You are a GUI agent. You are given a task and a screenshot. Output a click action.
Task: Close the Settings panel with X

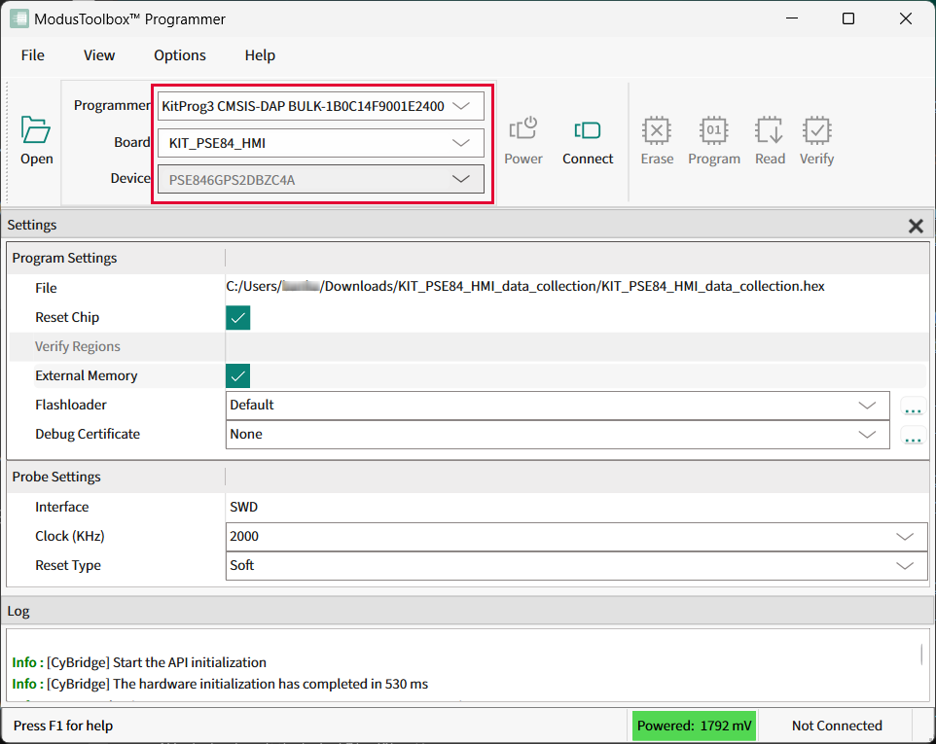(915, 226)
